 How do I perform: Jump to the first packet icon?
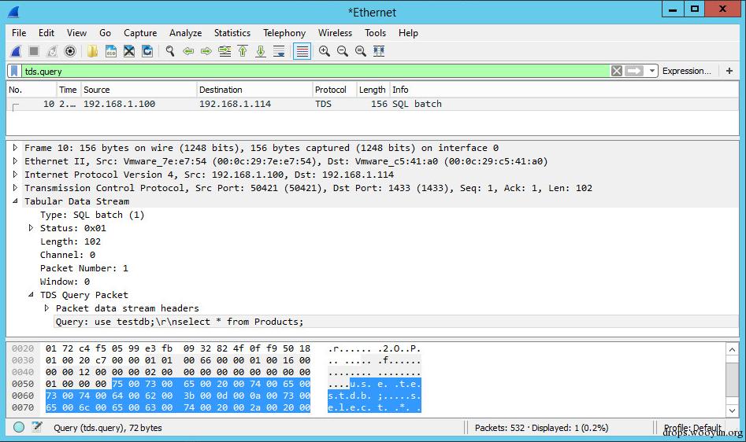[243, 51]
